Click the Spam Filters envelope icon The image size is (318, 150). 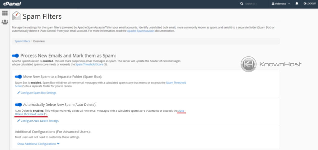[x=16, y=16]
